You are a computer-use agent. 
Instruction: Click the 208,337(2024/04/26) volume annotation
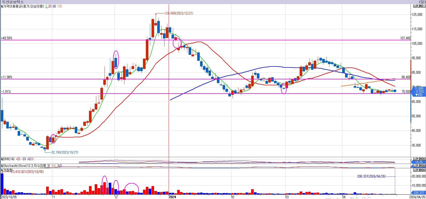[x=371, y=176]
